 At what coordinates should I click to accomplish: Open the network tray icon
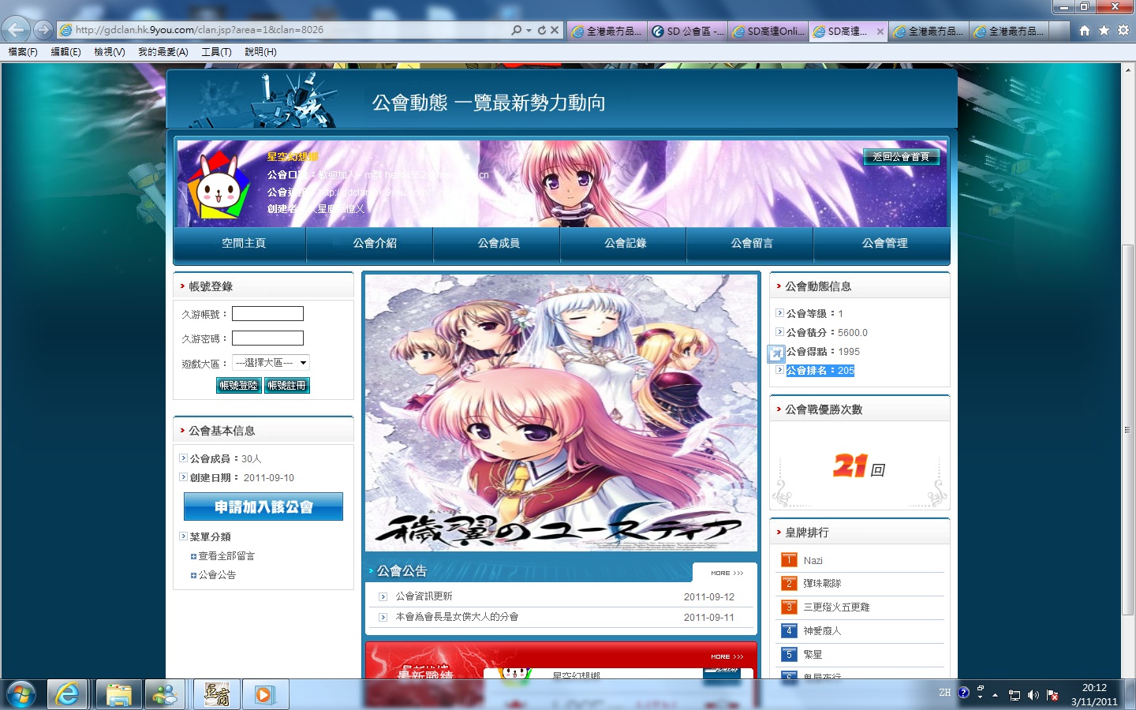1015,695
